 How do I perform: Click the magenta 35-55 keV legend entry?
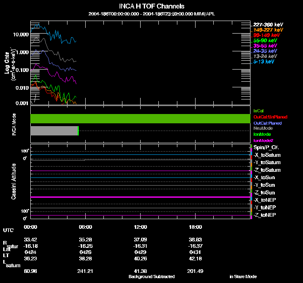[265, 46]
